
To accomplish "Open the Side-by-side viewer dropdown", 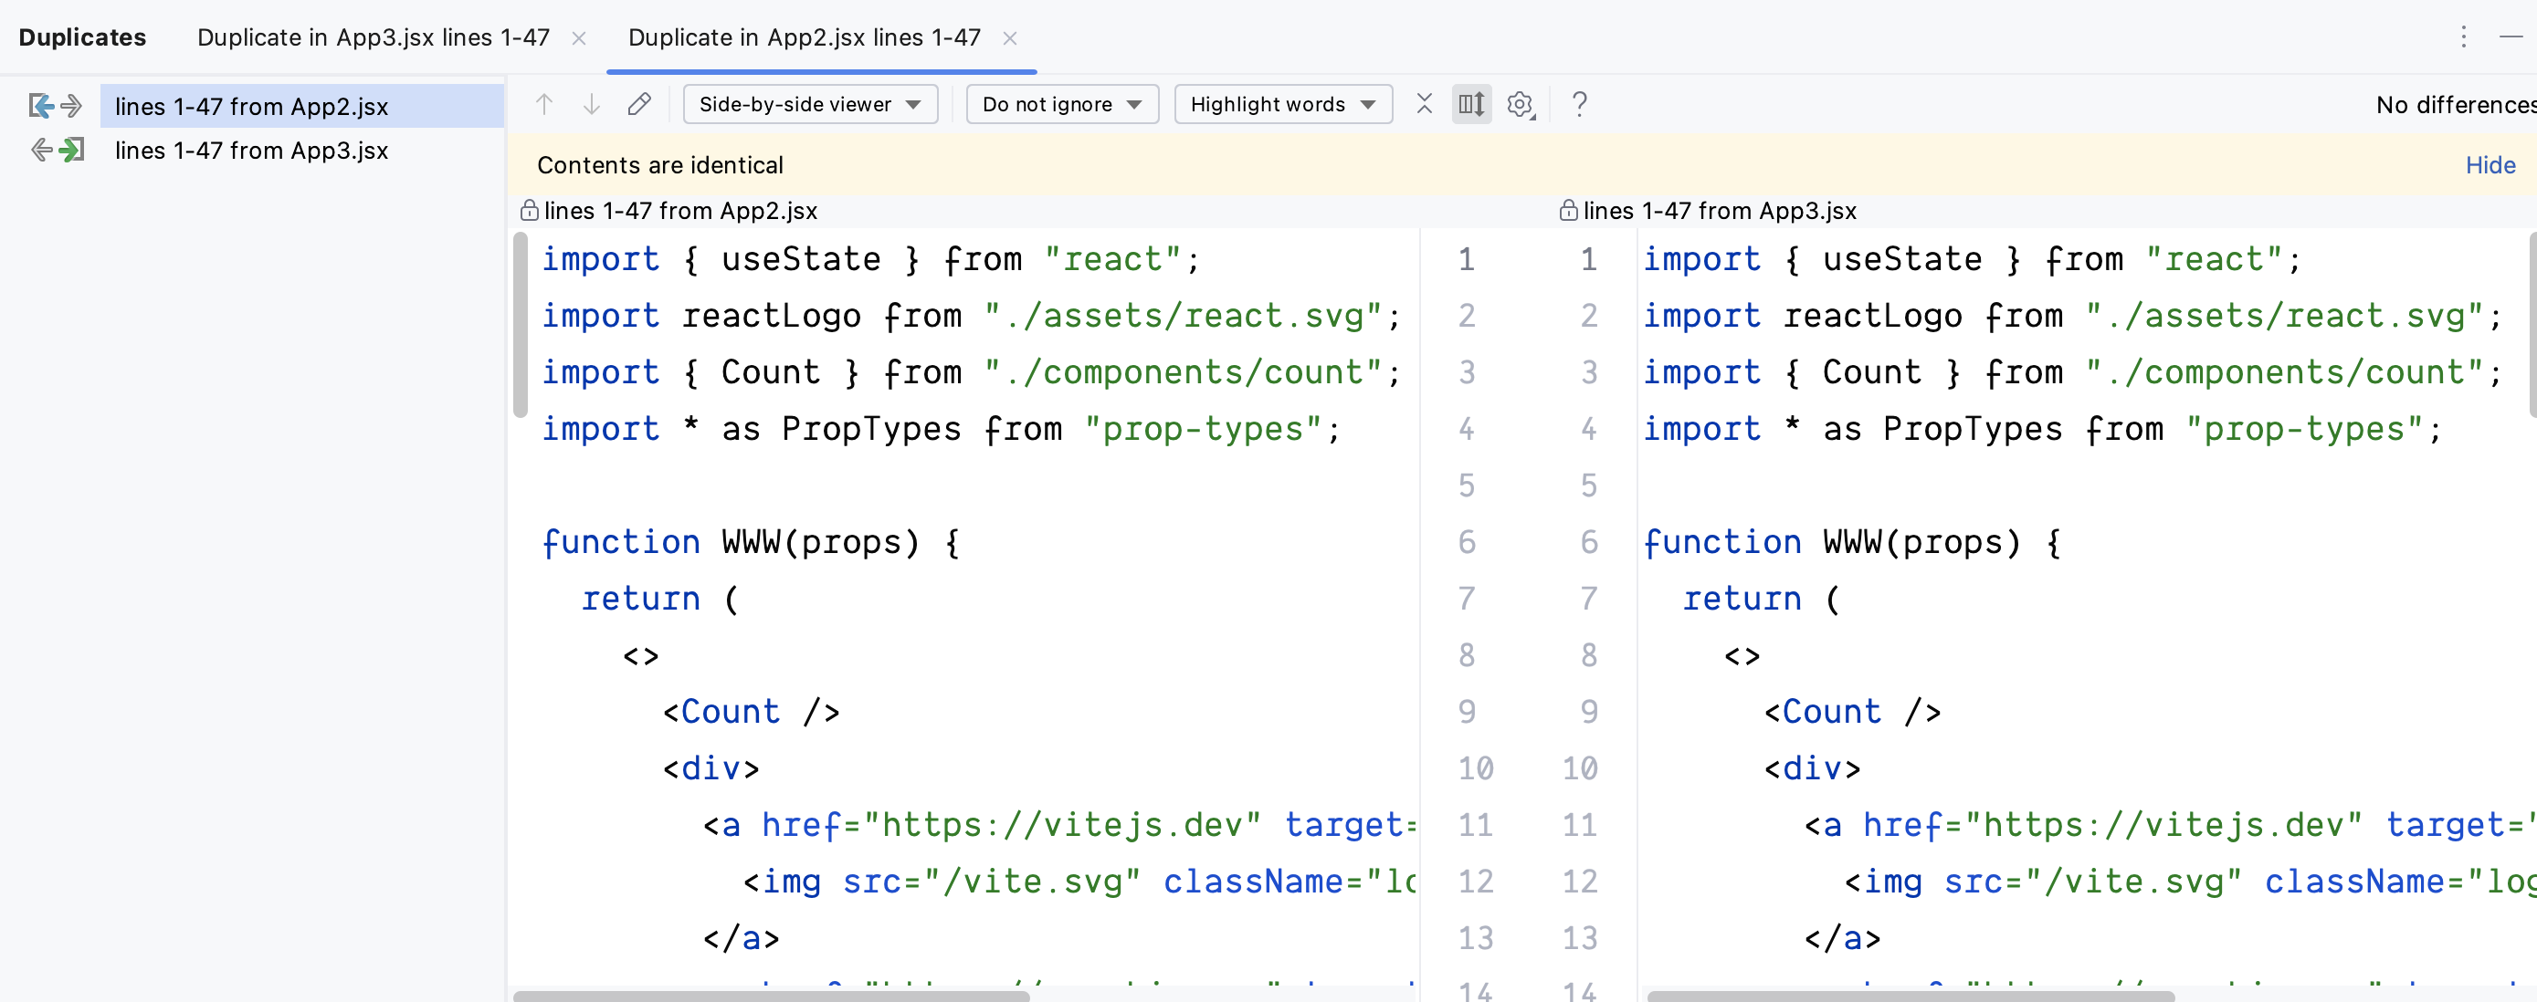I will pyautogui.click(x=809, y=104).
